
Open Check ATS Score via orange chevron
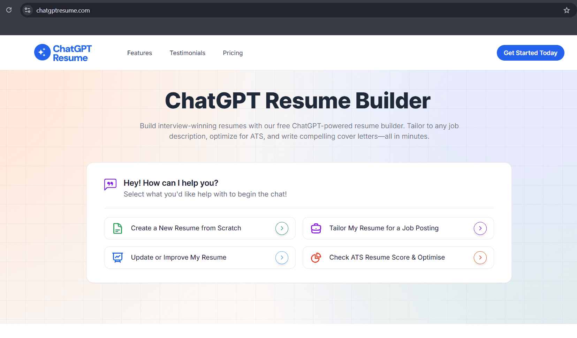pos(480,258)
